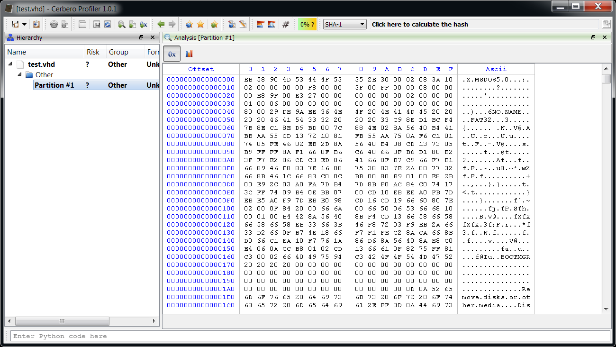
Task: Float the Analysis panel
Action: [x=593, y=37]
